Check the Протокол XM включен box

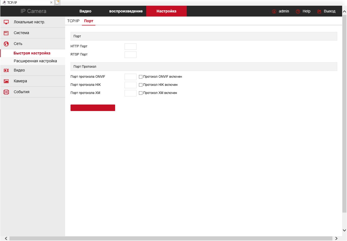coord(141,93)
